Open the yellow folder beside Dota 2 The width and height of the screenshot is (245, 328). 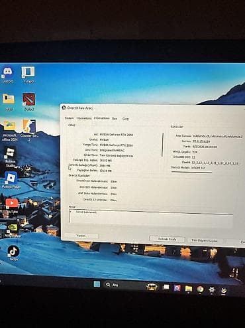(x=9, y=102)
